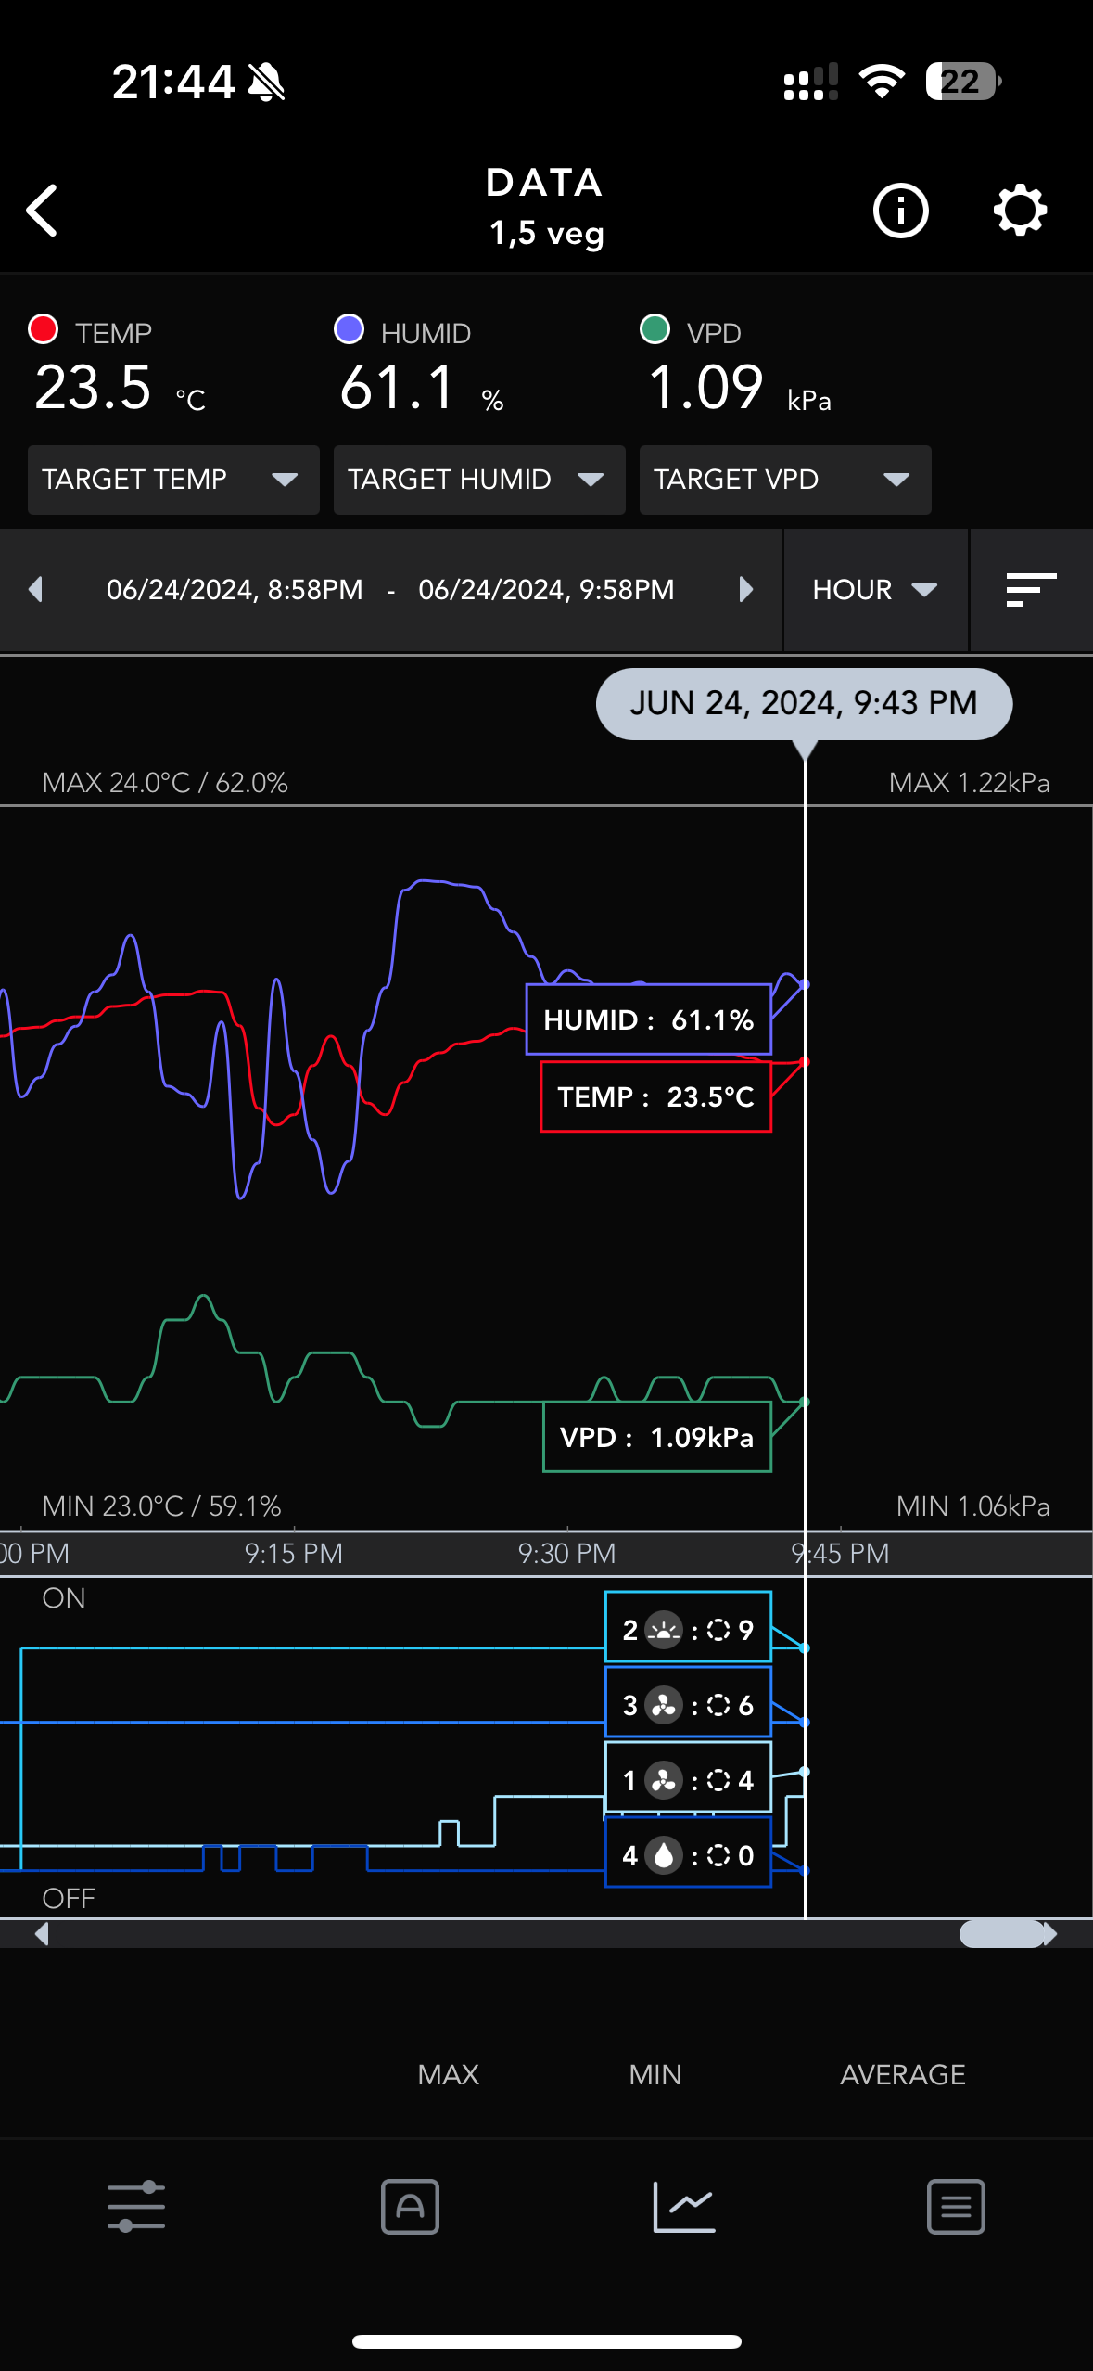
Task: Tap the MIN 23.0°C / 59.1% label
Action: 161,1506
